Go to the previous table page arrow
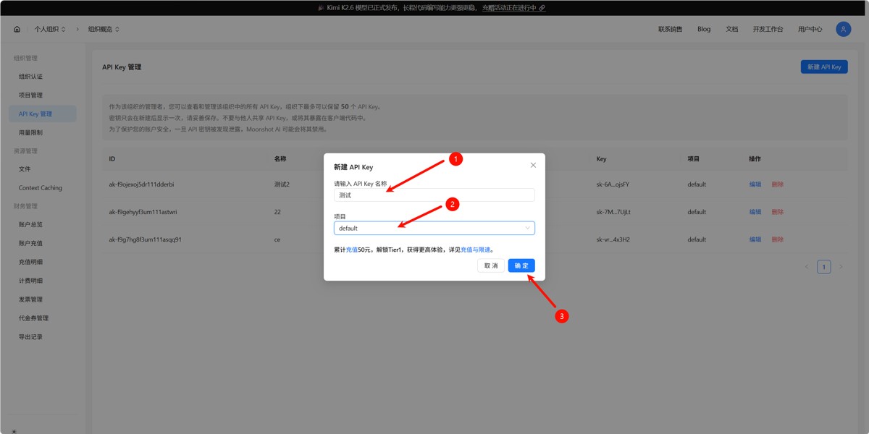Image resolution: width=869 pixels, height=434 pixels. pyautogui.click(x=807, y=267)
